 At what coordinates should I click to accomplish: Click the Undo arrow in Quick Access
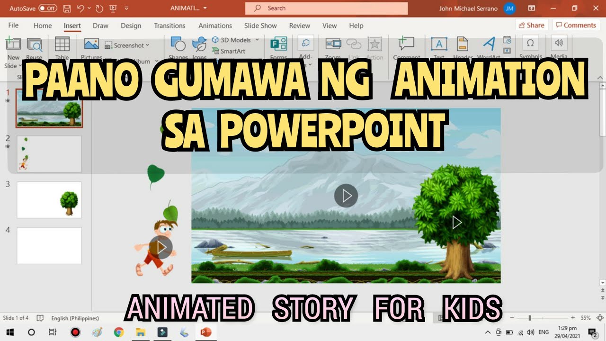click(80, 9)
